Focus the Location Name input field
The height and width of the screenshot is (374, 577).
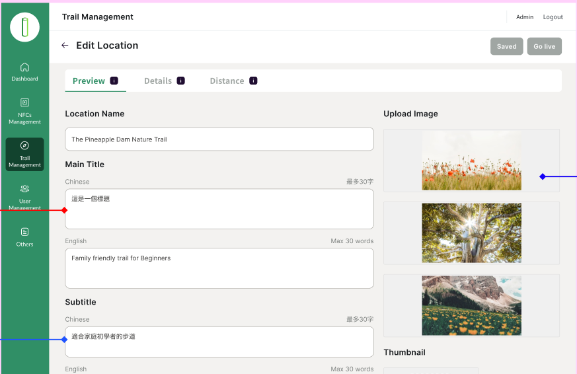pyautogui.click(x=219, y=139)
